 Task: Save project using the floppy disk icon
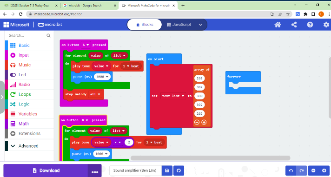[x=167, y=170]
